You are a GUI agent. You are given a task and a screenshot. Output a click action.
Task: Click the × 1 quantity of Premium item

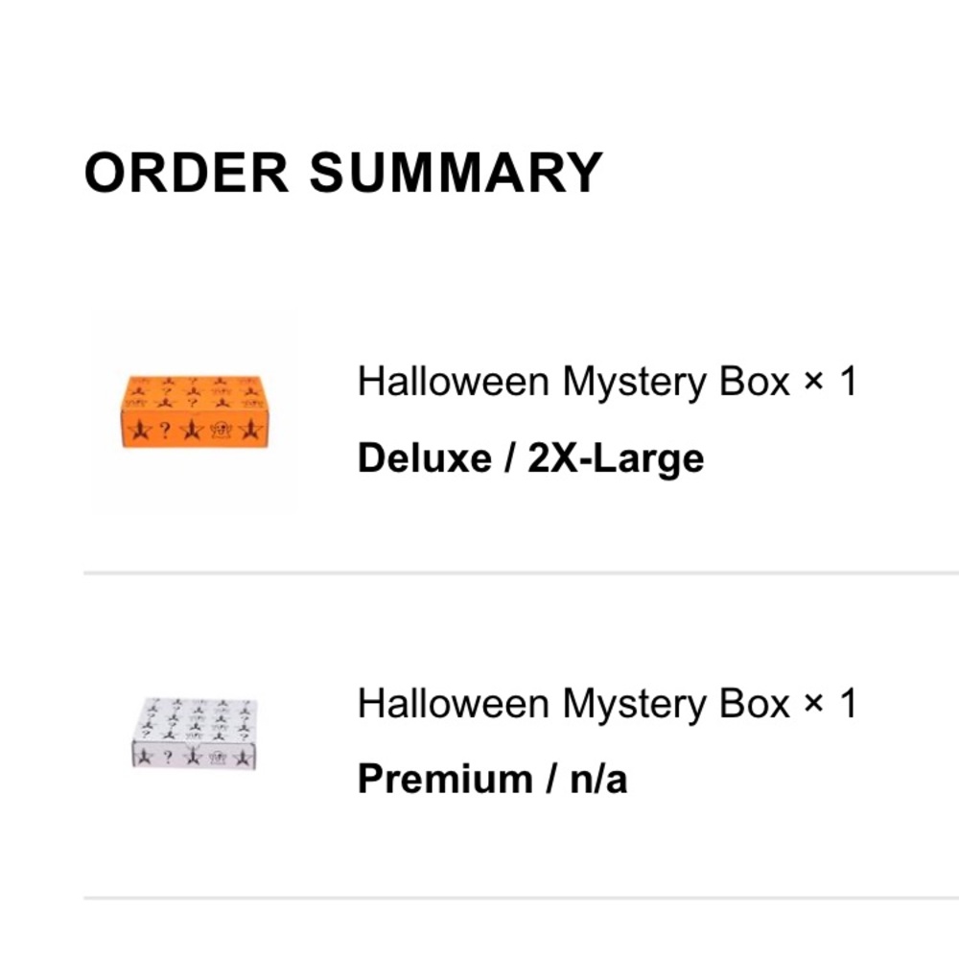point(830,703)
